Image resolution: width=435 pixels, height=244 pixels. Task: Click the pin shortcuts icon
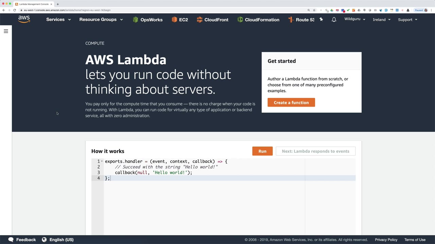pos(321,20)
